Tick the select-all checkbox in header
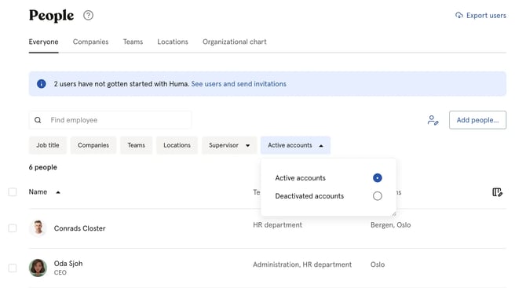This screenshot has height=288, width=526. 13,192
